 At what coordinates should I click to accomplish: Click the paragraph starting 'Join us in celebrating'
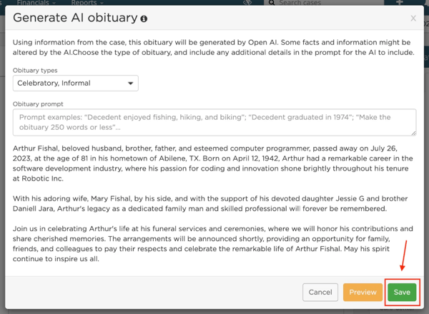[x=213, y=243]
